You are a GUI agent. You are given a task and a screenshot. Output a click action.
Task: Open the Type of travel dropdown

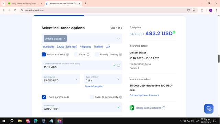103,79
